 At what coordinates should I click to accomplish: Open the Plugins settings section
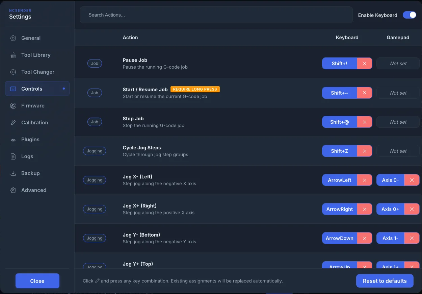(x=37, y=140)
